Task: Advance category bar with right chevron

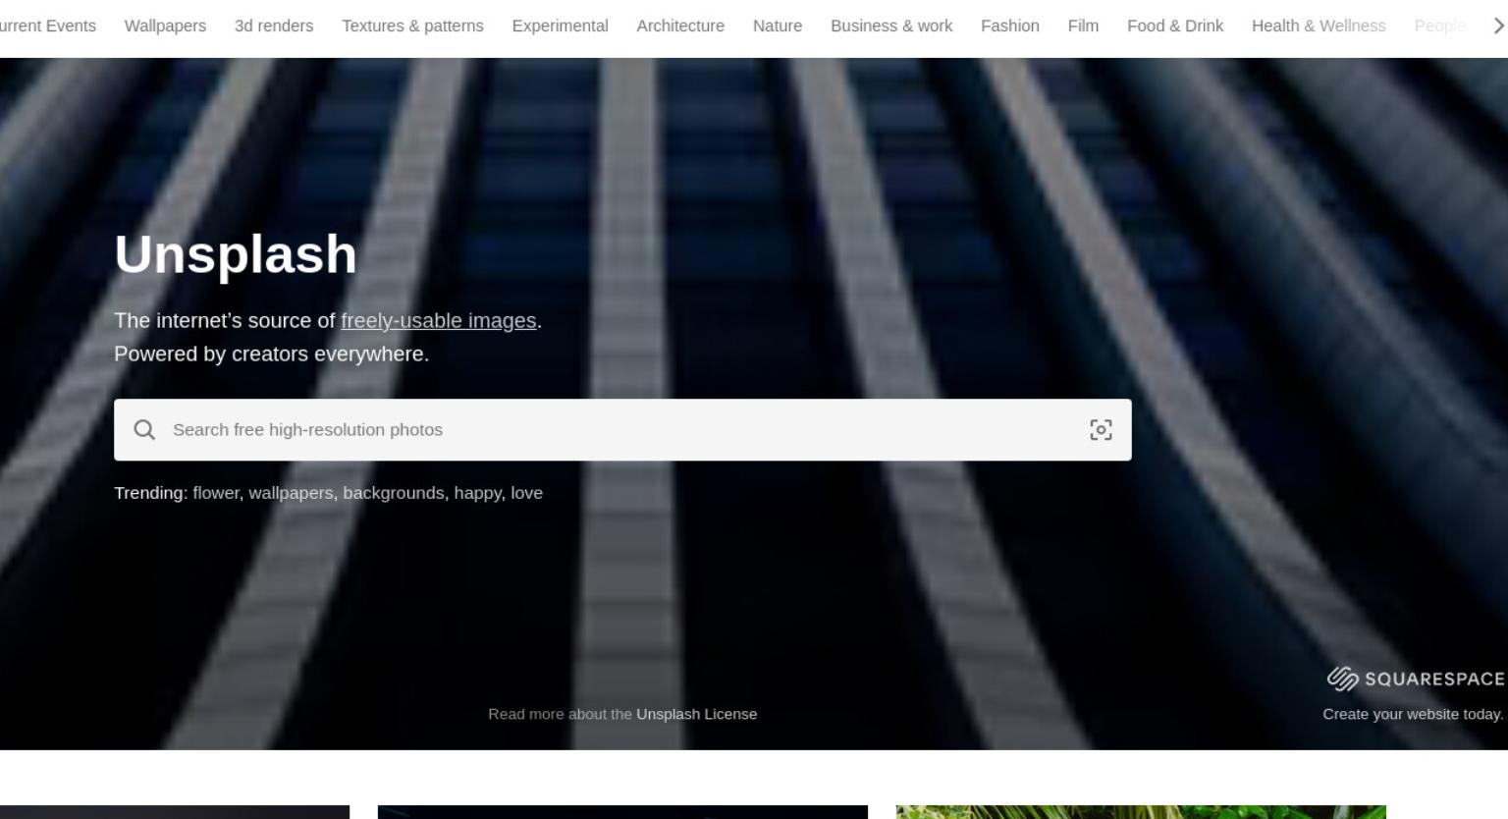Action: pos(1497,26)
